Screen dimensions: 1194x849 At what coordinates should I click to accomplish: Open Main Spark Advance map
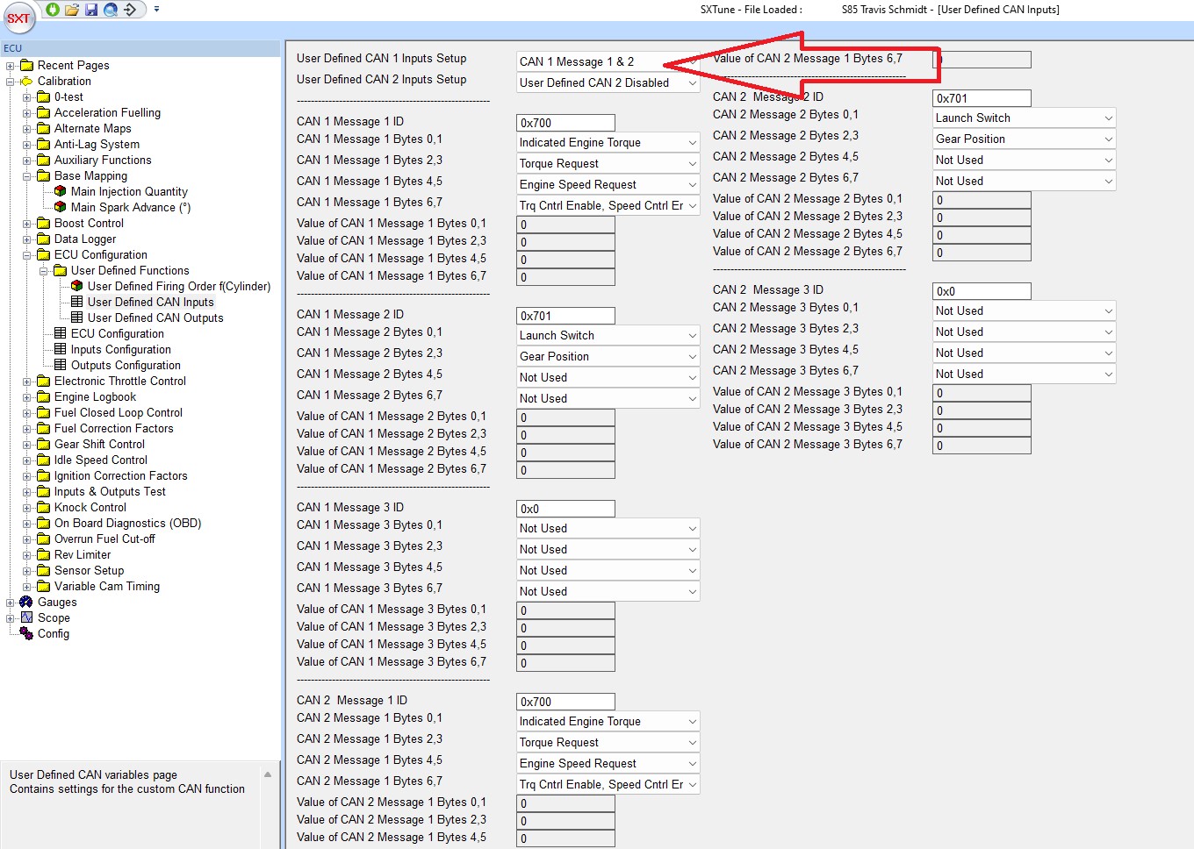[130, 208]
